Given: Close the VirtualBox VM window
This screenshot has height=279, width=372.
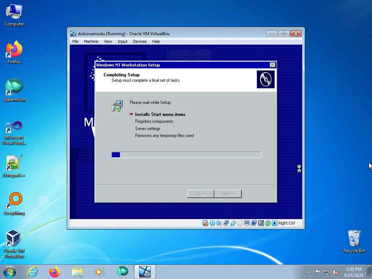Looking at the screenshot, I should tap(296, 34).
